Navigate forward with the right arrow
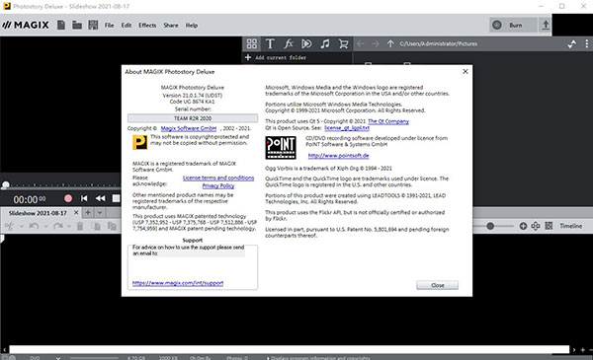The image size is (593, 360). click(376, 43)
